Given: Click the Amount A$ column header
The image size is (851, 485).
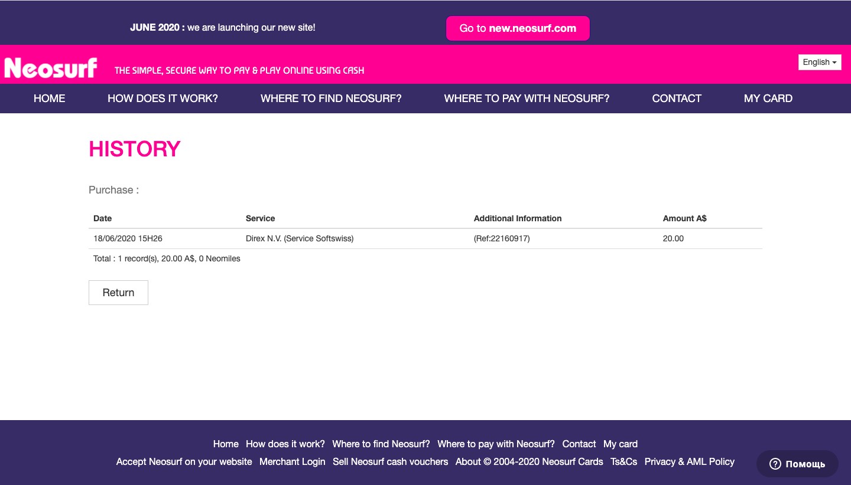Looking at the screenshot, I should (685, 218).
